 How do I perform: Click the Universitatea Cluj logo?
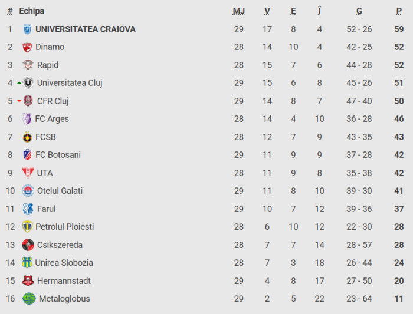coord(28,83)
